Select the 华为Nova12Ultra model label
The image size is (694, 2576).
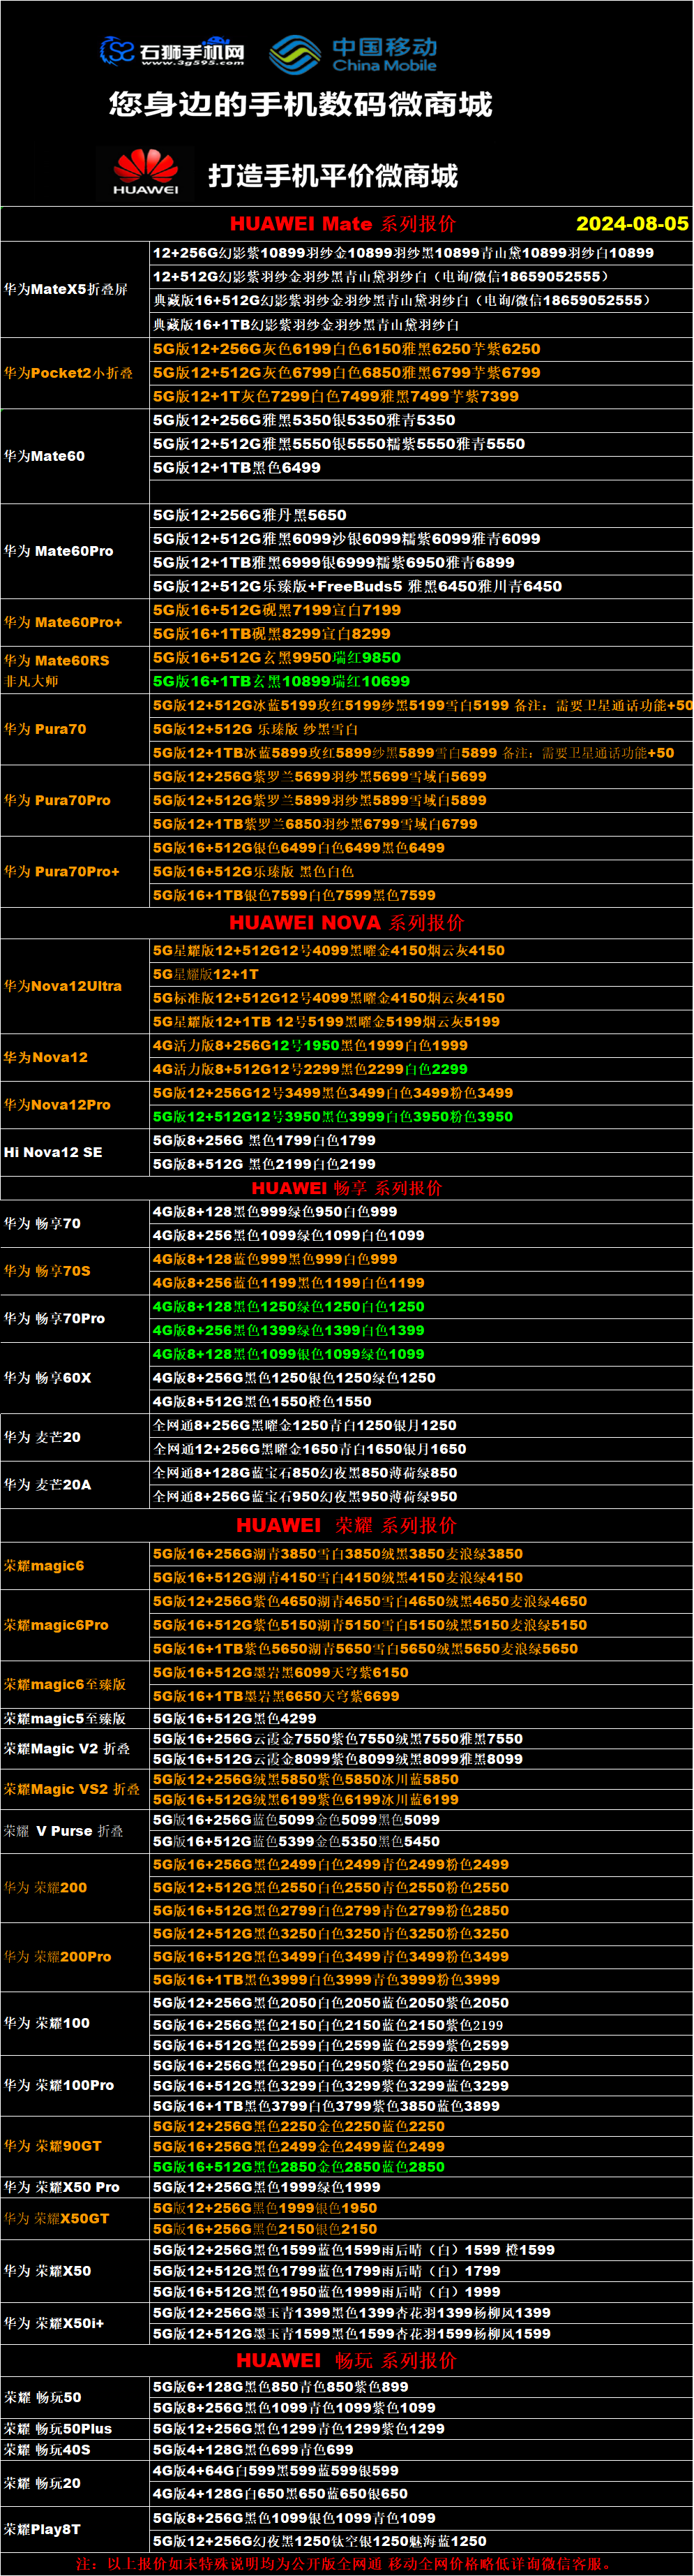tap(63, 986)
